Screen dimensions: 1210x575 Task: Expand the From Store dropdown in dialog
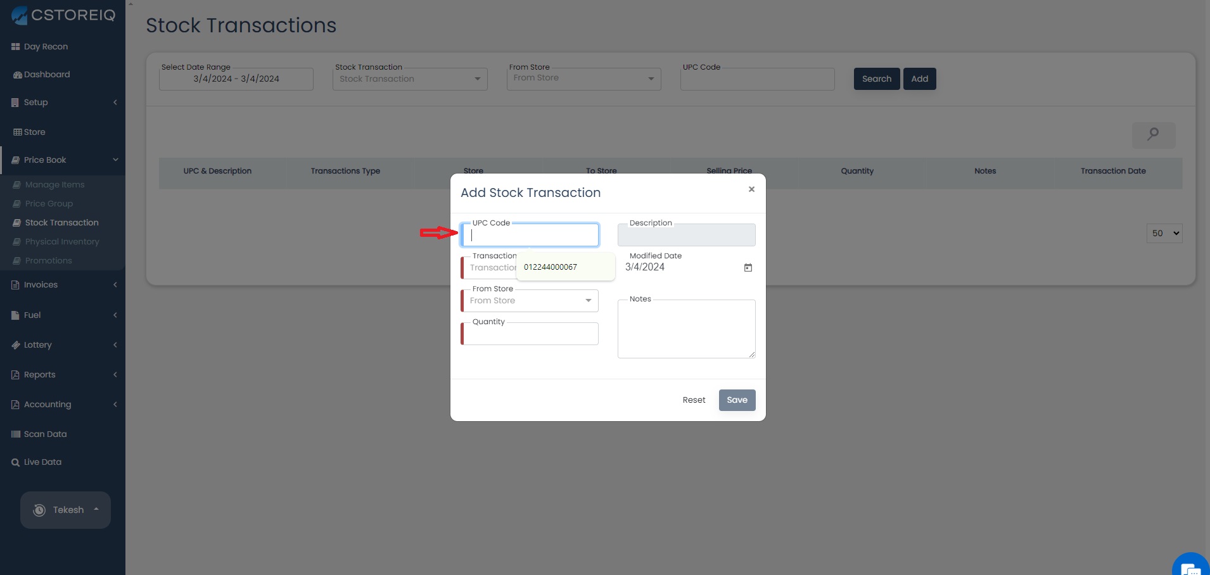530,301
